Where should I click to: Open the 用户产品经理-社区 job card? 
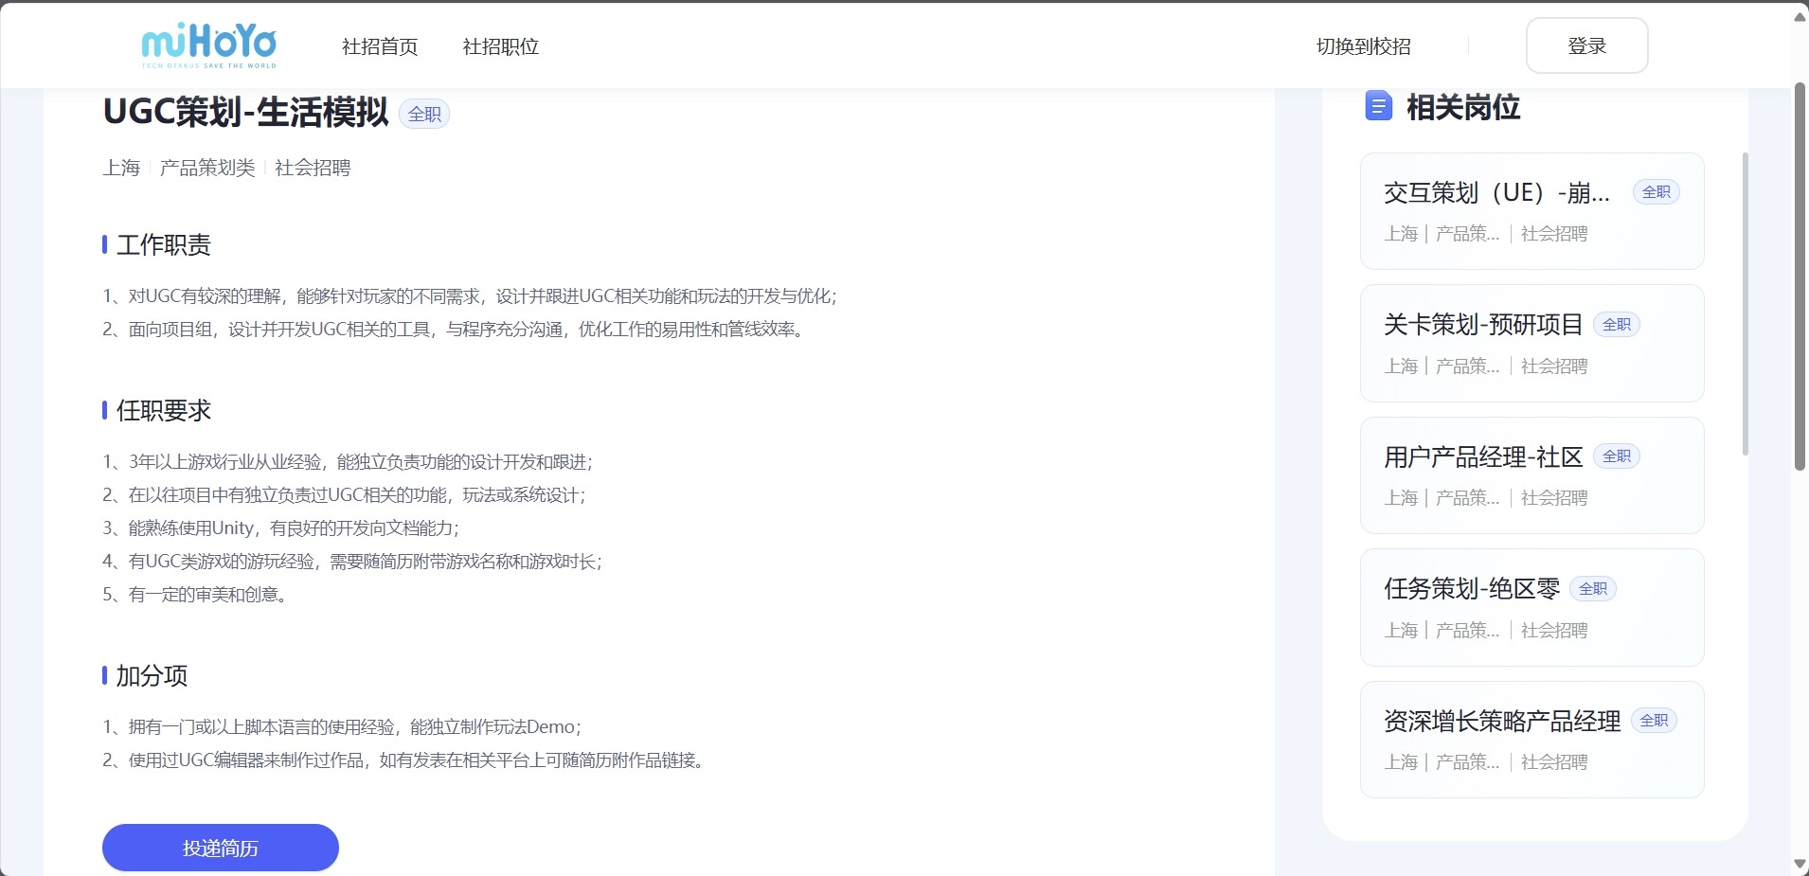[x=1531, y=475]
